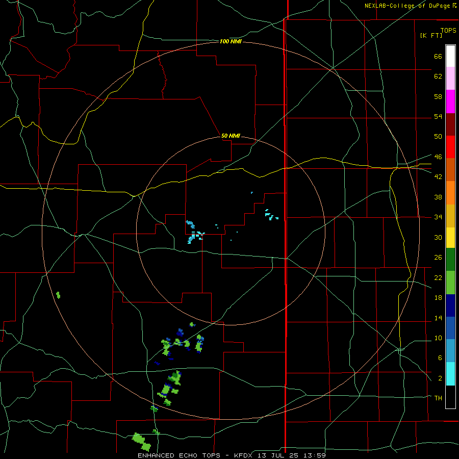Pick the gold legend swatch beside 34

450,216
